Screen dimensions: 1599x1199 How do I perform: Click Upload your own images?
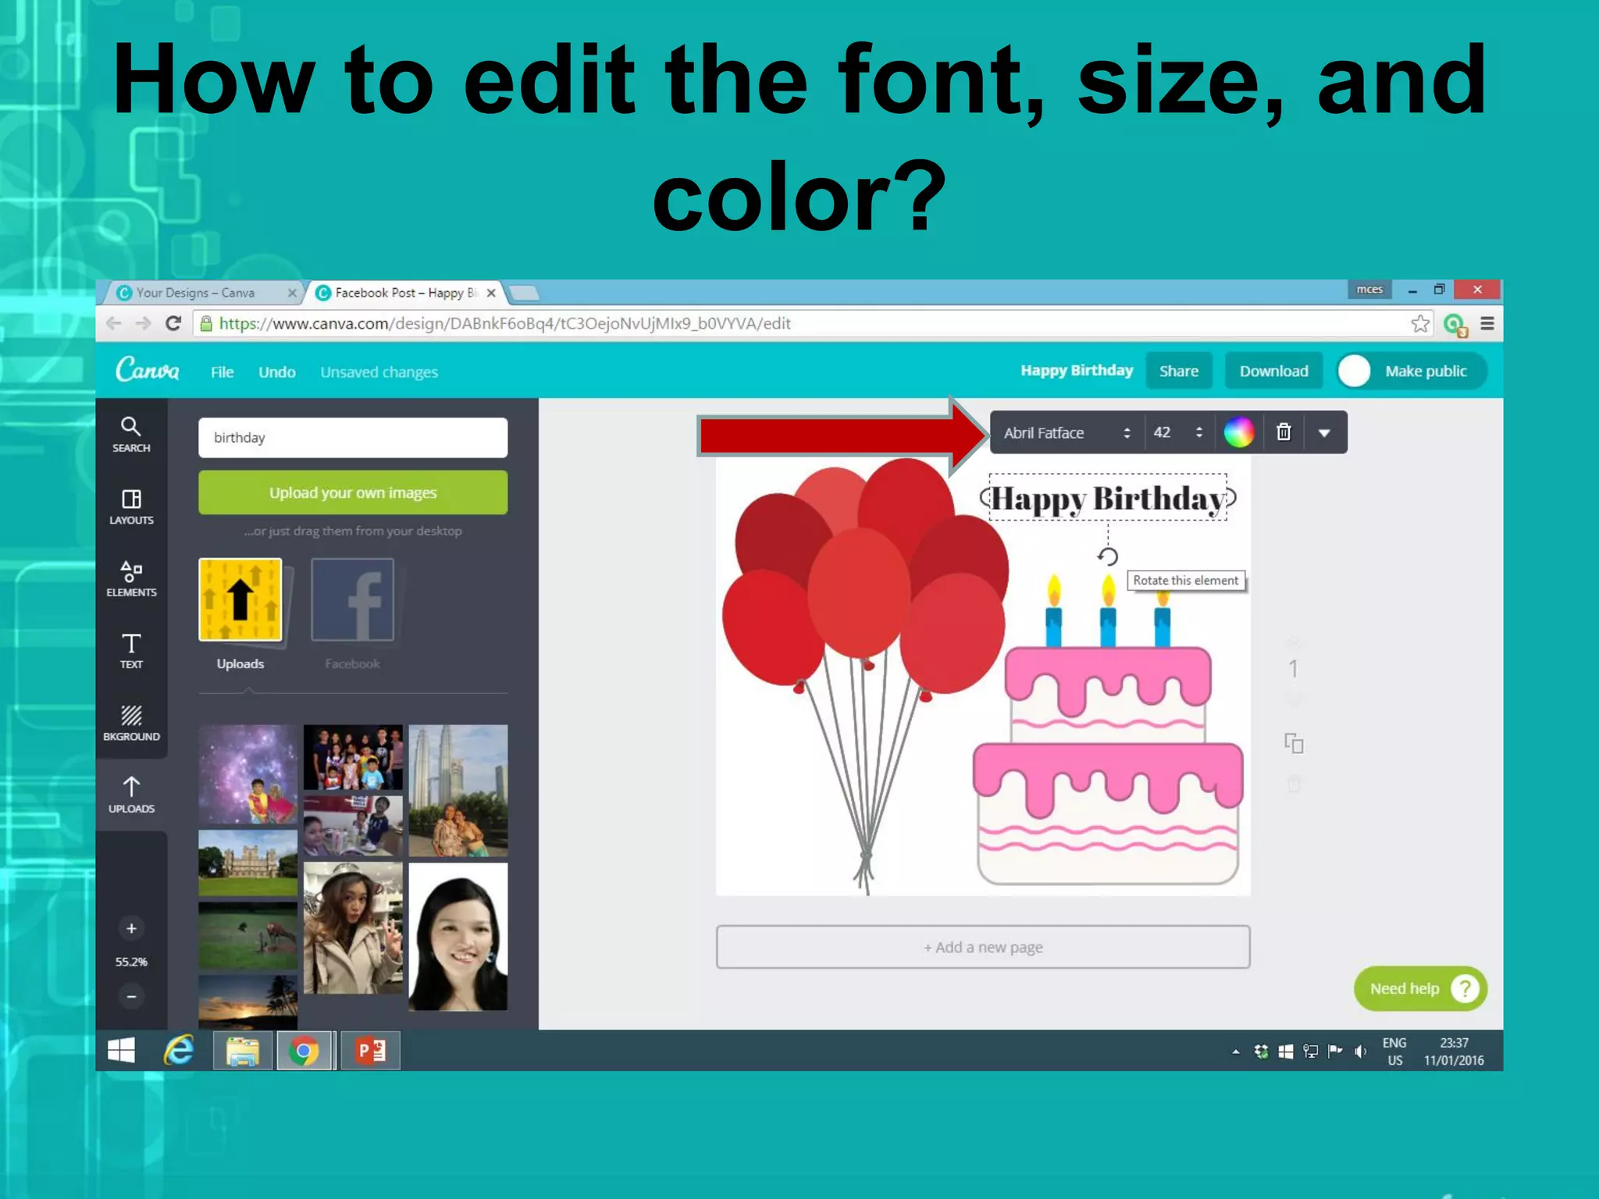(353, 493)
